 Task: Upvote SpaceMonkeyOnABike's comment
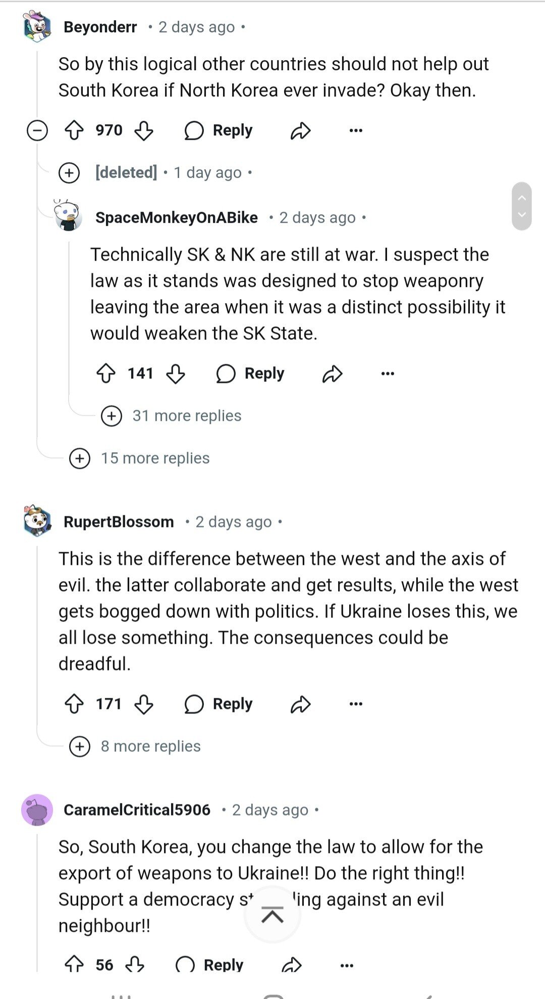pyautogui.click(x=106, y=374)
